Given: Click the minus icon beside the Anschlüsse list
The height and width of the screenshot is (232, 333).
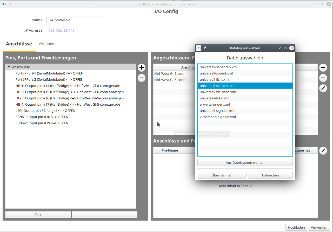Looking at the screenshot, I should pyautogui.click(x=141, y=78).
